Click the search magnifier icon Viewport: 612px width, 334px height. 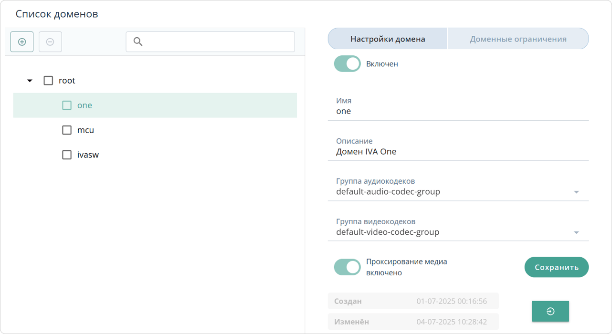[138, 42]
